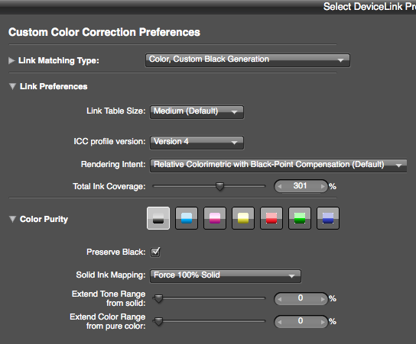Select the magenta color purity icon

(215, 218)
